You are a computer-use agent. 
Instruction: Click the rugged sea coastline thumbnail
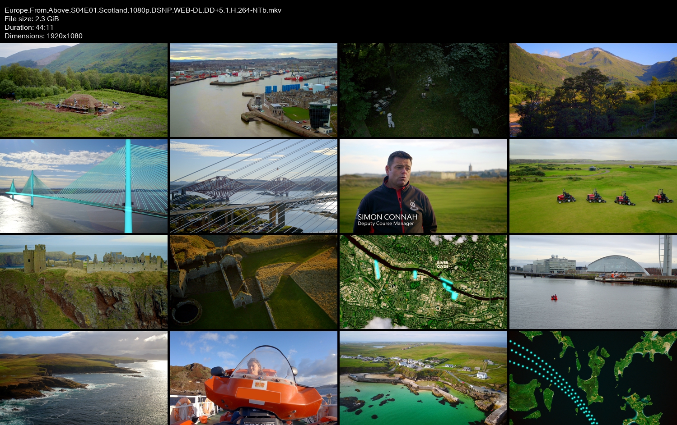coord(84,378)
